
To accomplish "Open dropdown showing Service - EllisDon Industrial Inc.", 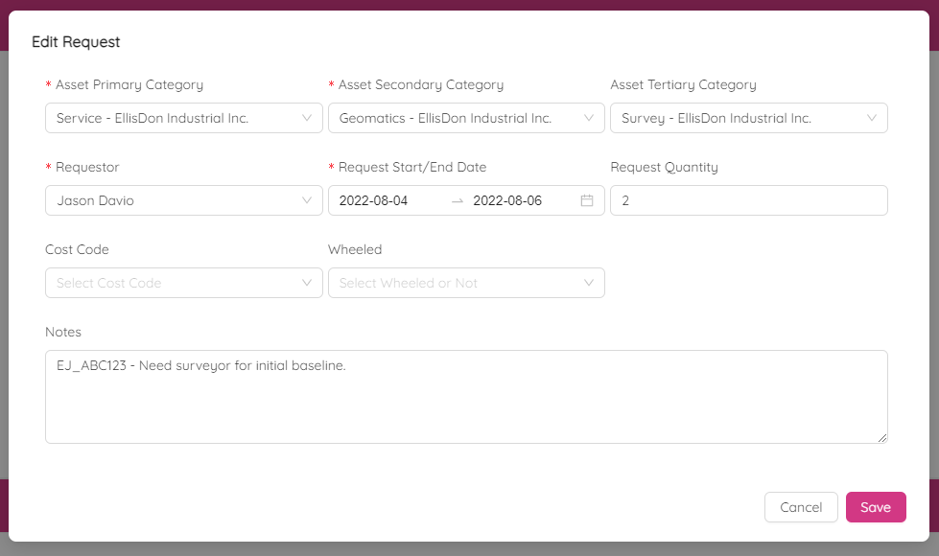I will click(x=173, y=118).
